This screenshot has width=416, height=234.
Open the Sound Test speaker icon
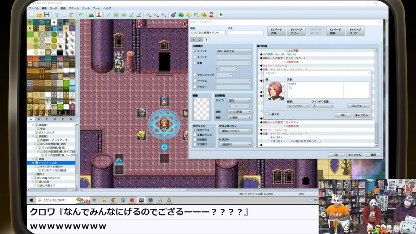tap(188, 15)
